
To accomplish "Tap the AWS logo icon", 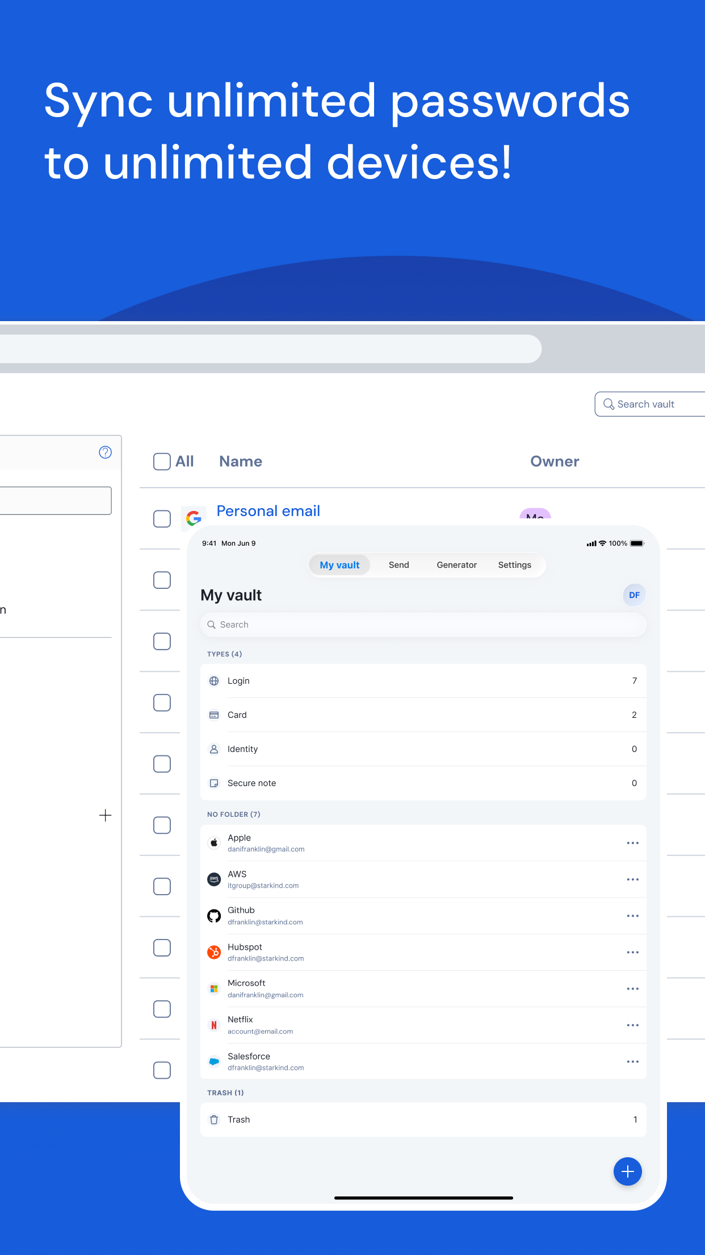I will [x=214, y=879].
